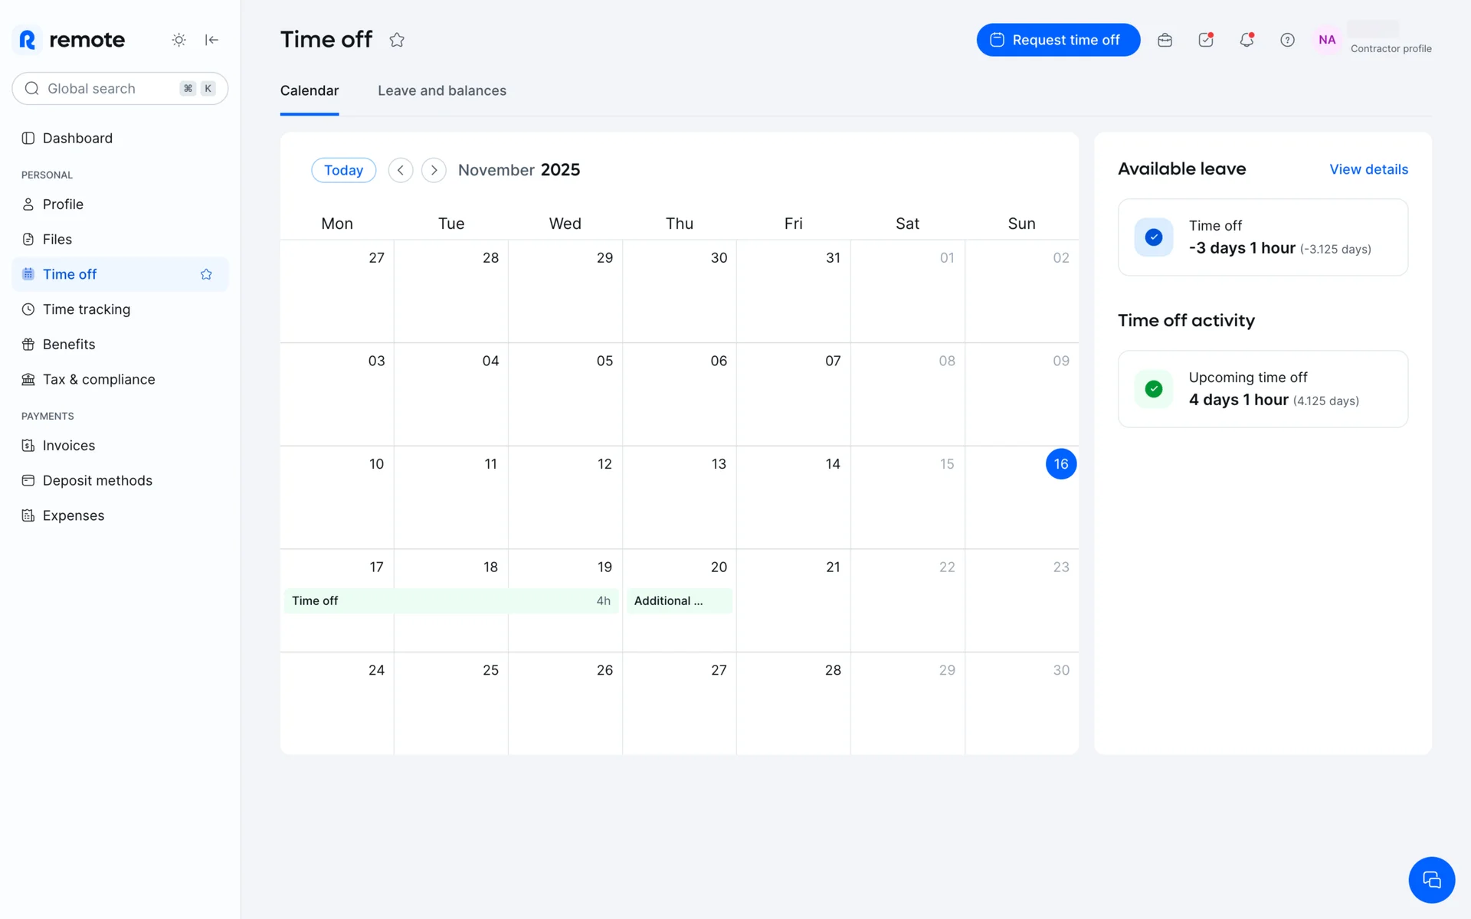The width and height of the screenshot is (1471, 919).
Task: Open the briefcase icon in header
Action: [1165, 40]
